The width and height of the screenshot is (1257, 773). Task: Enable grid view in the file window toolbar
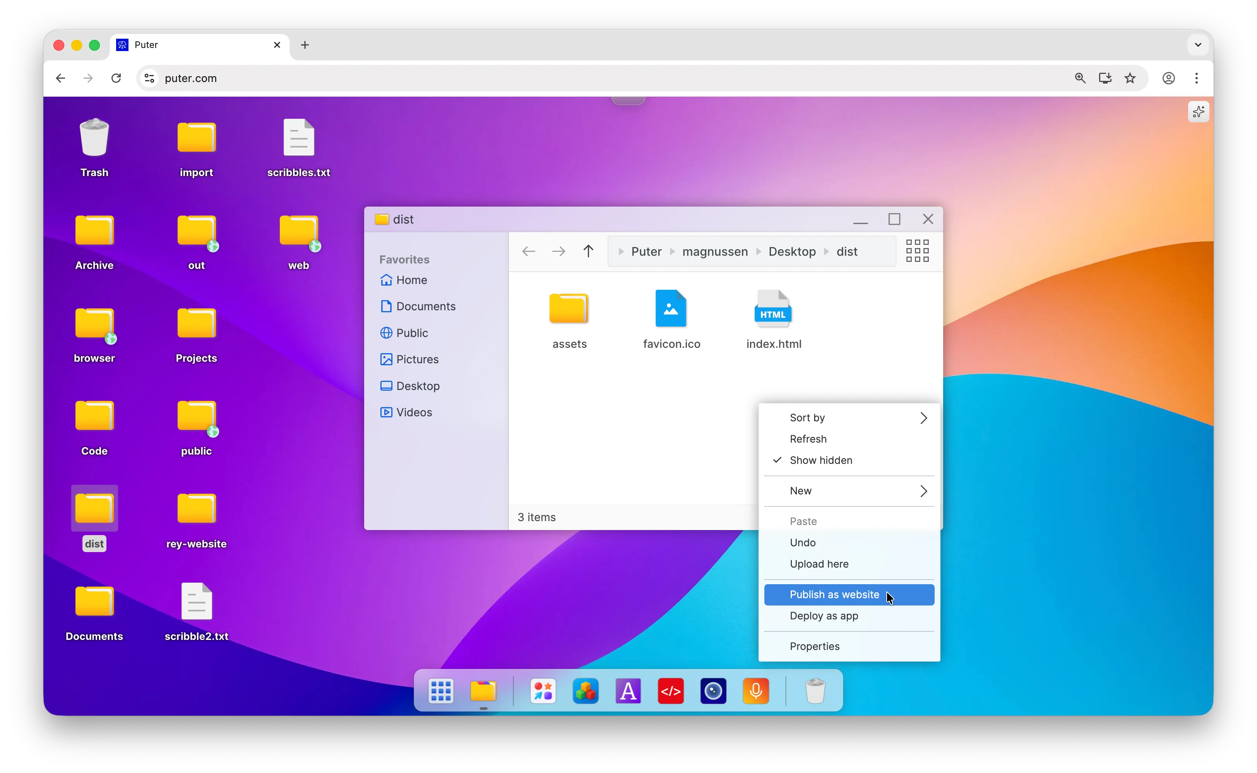(x=917, y=251)
